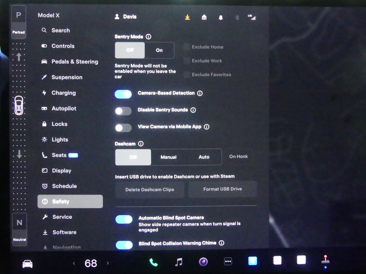Open the music player icon

pos(179,262)
